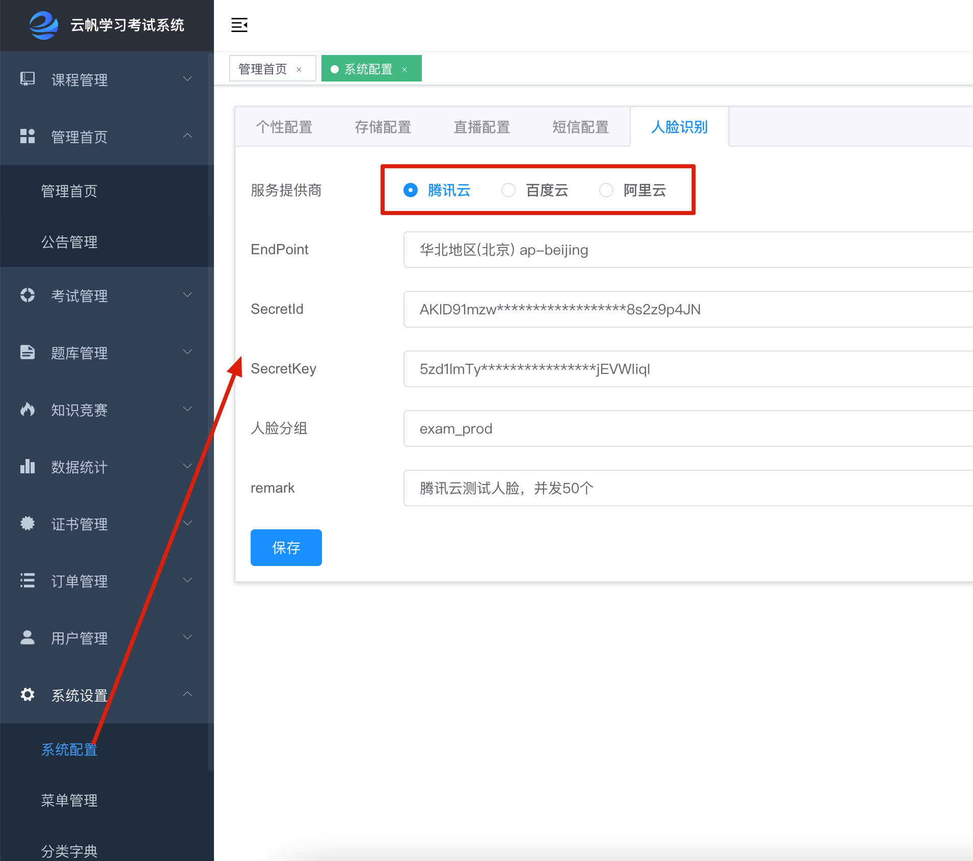The height and width of the screenshot is (861, 973).
Task: Click the 人脸分组 input field
Action: click(688, 428)
